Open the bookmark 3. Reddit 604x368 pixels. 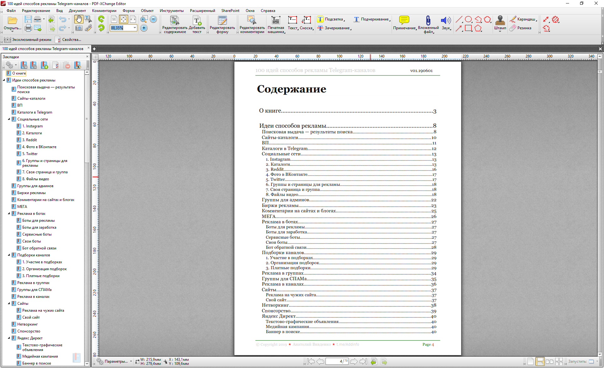pyautogui.click(x=30, y=140)
